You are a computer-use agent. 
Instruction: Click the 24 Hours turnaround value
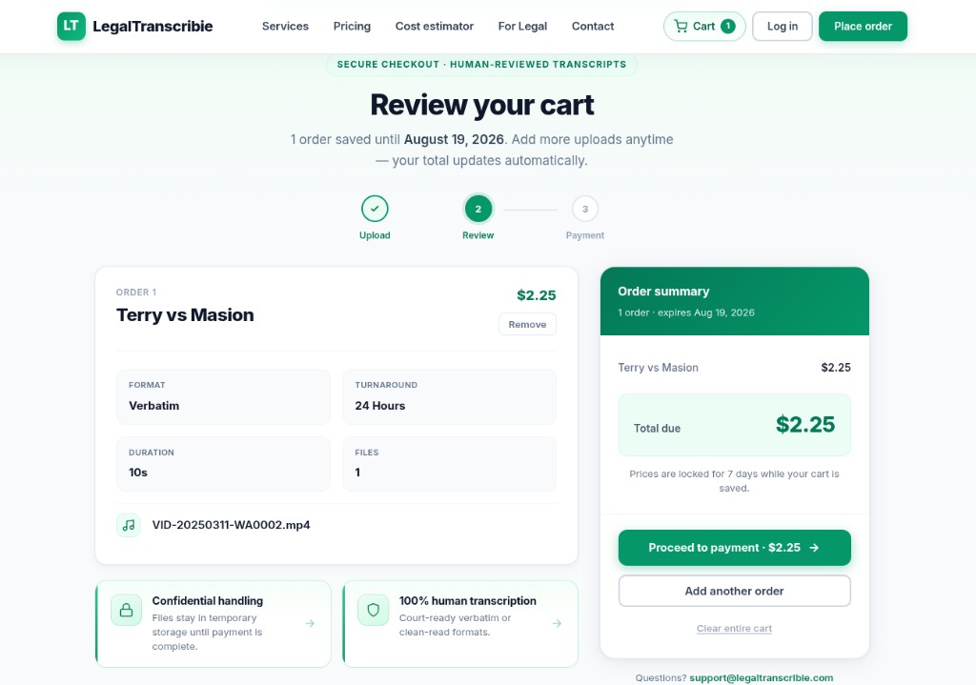coord(379,406)
